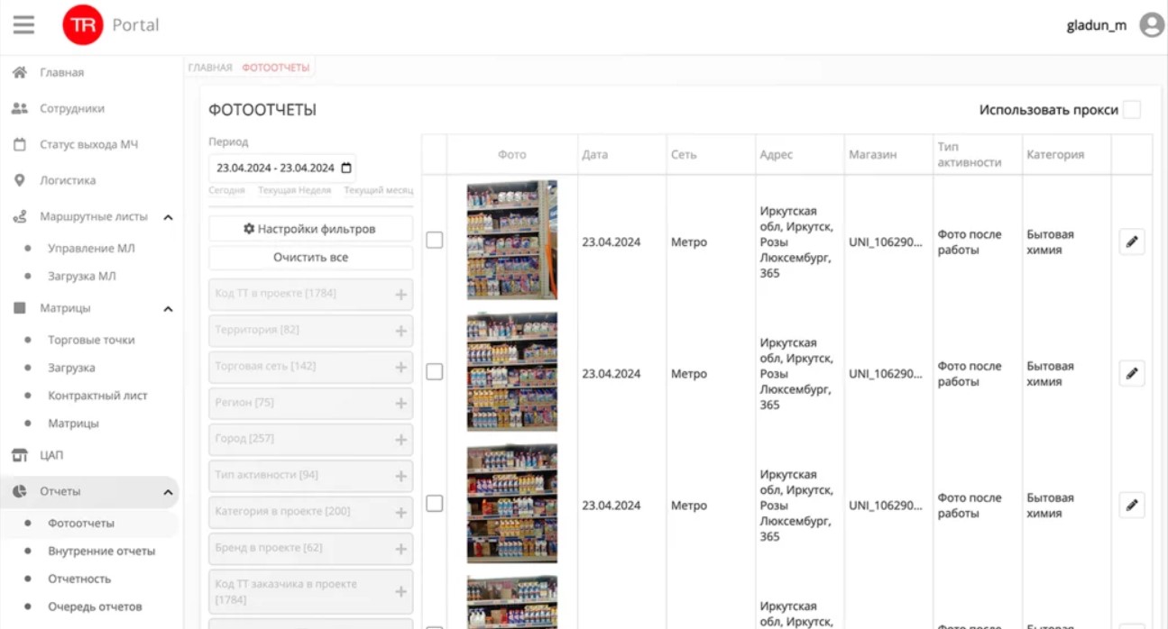The height and width of the screenshot is (629, 1168).
Task: Open second shelf photo thumbnail
Action: tap(511, 371)
